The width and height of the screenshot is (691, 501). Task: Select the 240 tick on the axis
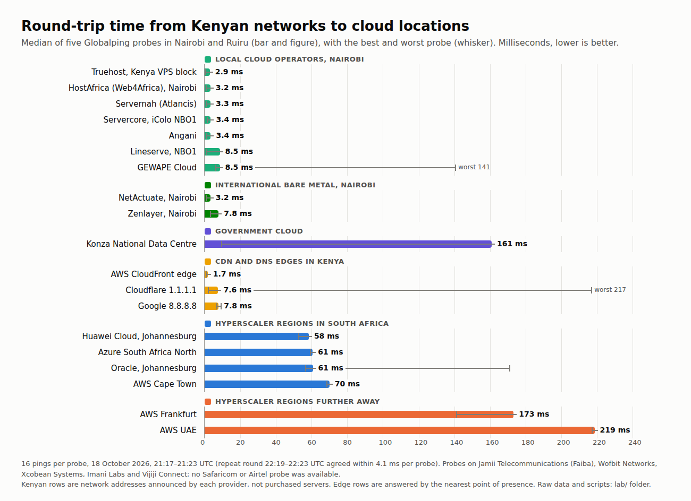click(x=635, y=443)
